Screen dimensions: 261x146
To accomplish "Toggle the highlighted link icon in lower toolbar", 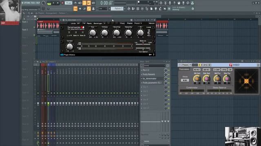I will coord(89,9).
